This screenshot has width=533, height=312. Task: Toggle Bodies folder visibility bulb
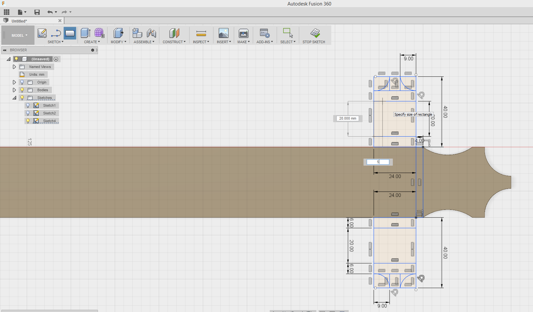22,90
